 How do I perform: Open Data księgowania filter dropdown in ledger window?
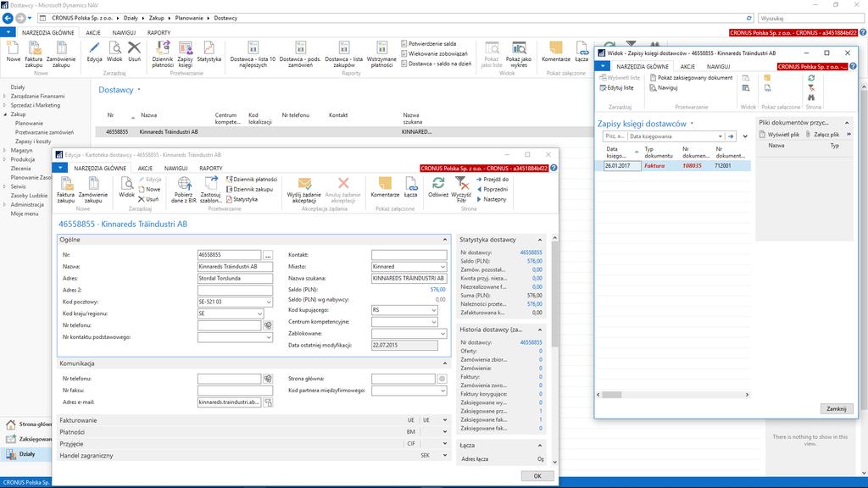pos(721,136)
